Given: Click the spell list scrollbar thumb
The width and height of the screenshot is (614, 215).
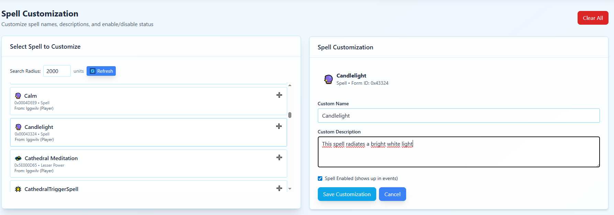Looking at the screenshot, I should (x=290, y=115).
